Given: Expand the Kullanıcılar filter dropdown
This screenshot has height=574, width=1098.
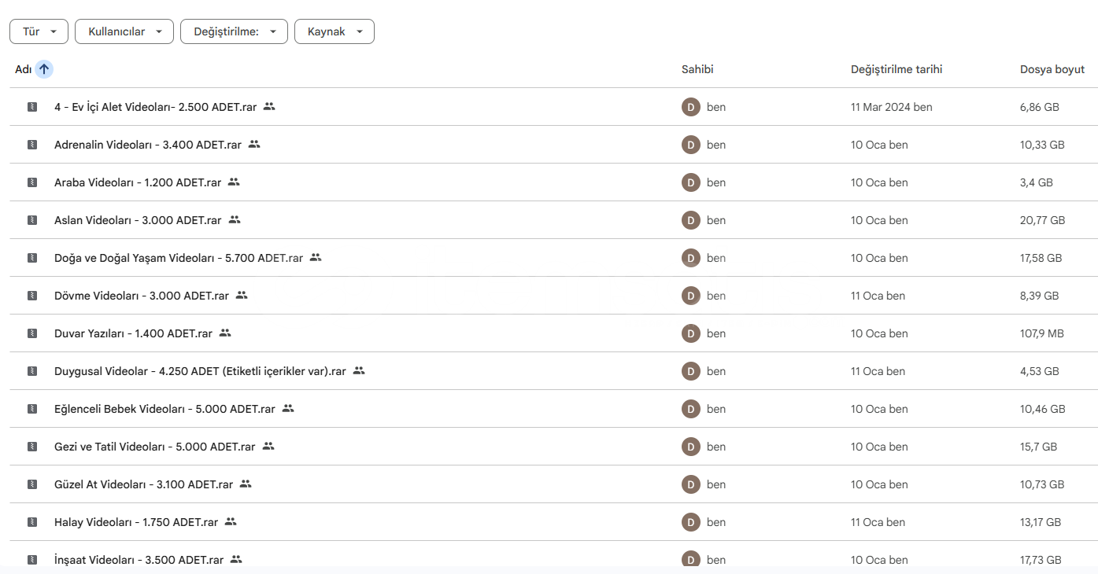Looking at the screenshot, I should (x=124, y=31).
